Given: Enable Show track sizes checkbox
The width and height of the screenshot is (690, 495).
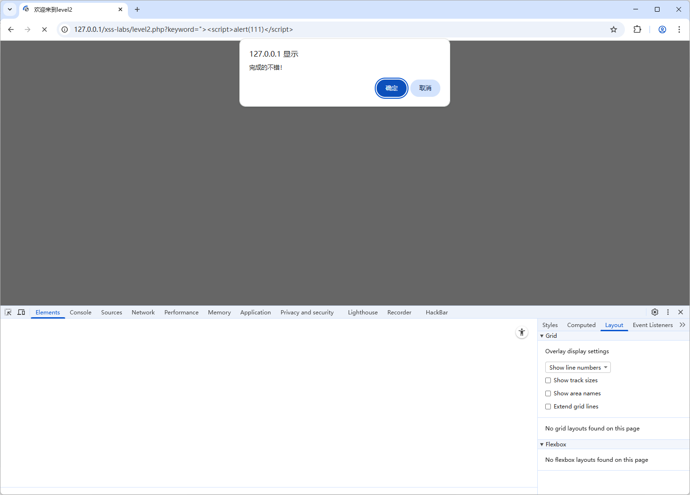Looking at the screenshot, I should point(548,380).
